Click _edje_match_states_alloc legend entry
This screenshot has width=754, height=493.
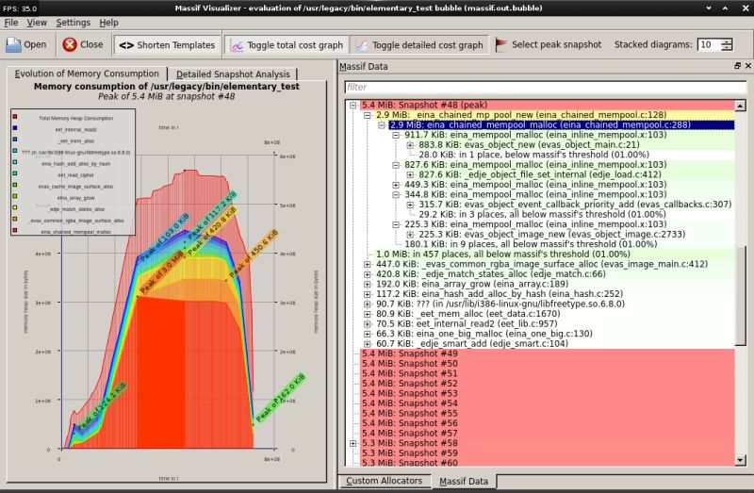coord(76,209)
